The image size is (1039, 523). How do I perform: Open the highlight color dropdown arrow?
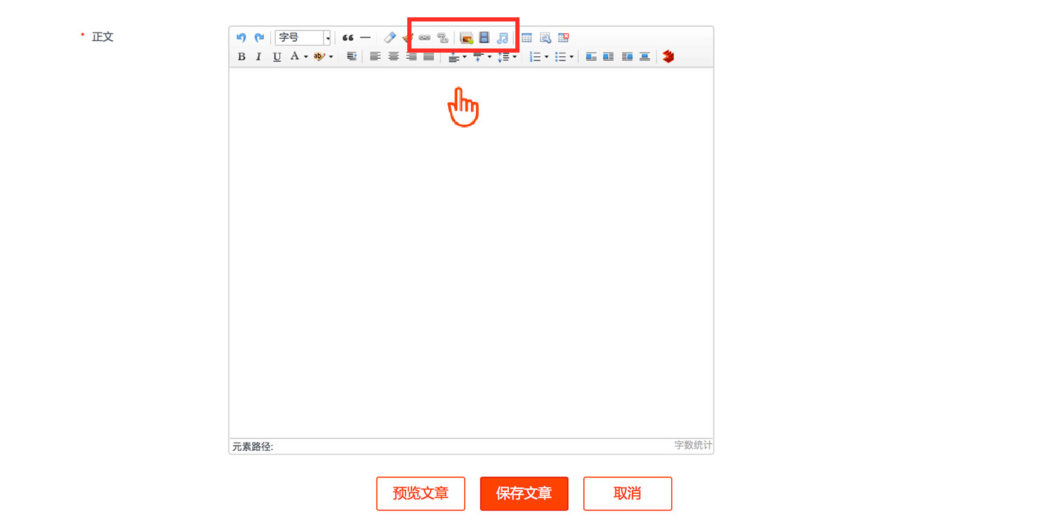(331, 57)
